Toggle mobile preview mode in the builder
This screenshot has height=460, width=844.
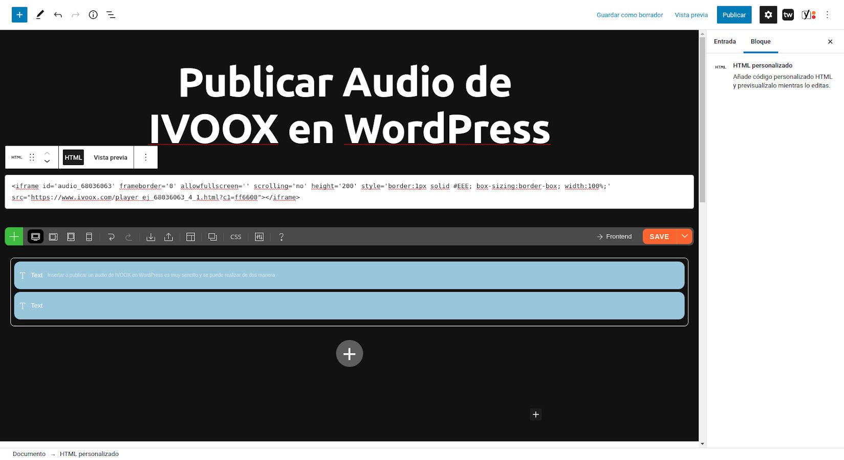(89, 237)
